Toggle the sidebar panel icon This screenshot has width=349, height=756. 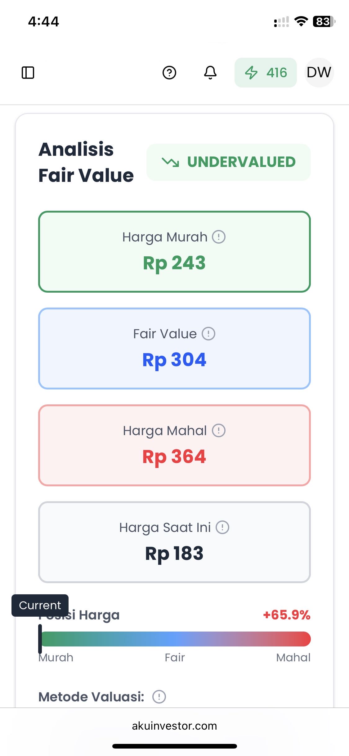coord(28,73)
